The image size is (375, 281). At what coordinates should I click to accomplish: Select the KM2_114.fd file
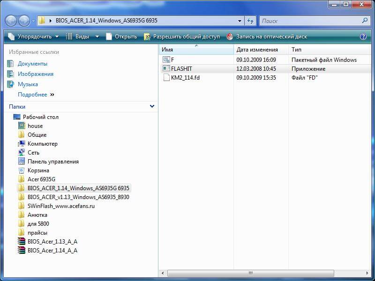click(x=185, y=78)
